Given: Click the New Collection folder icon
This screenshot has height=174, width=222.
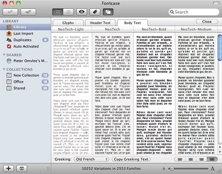Looking at the screenshot, I should click(x=9, y=75).
